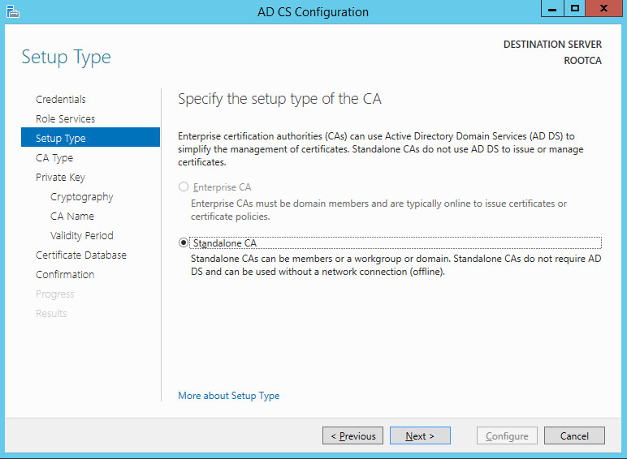Open the Private Key step
Image resolution: width=627 pixels, height=459 pixels.
point(60,178)
